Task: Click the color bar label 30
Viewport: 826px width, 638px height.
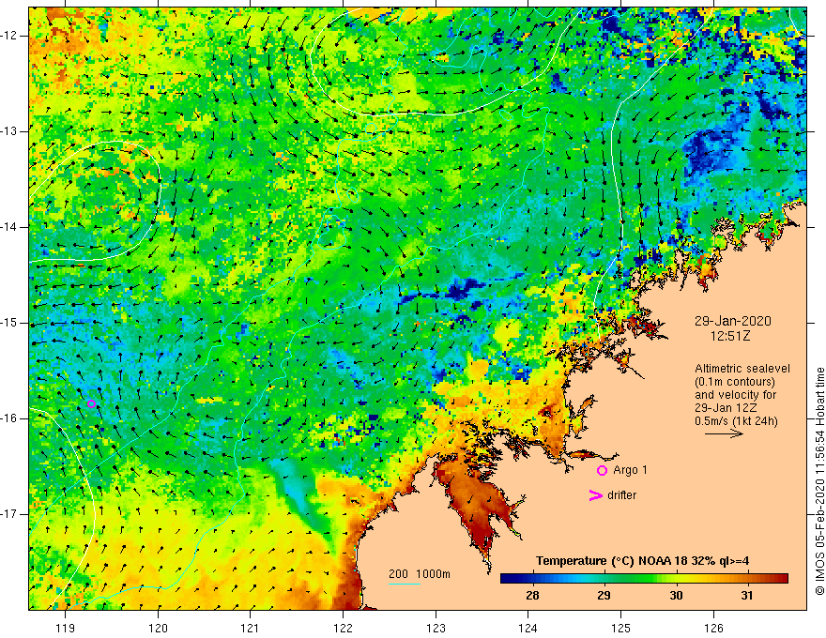Action: point(676,596)
